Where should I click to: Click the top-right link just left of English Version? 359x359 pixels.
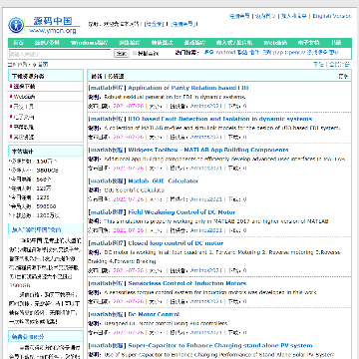294,16
